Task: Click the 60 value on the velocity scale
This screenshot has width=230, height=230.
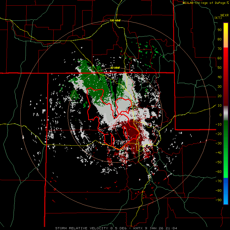Action: point(220,58)
